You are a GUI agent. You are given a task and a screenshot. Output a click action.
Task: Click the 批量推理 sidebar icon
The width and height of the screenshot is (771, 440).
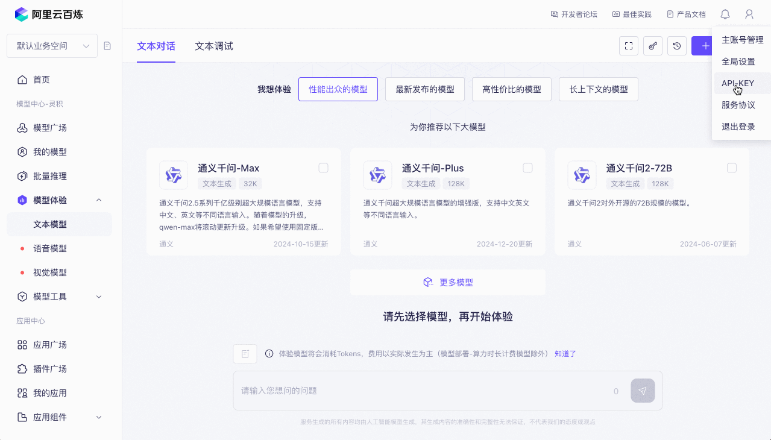[22, 176]
